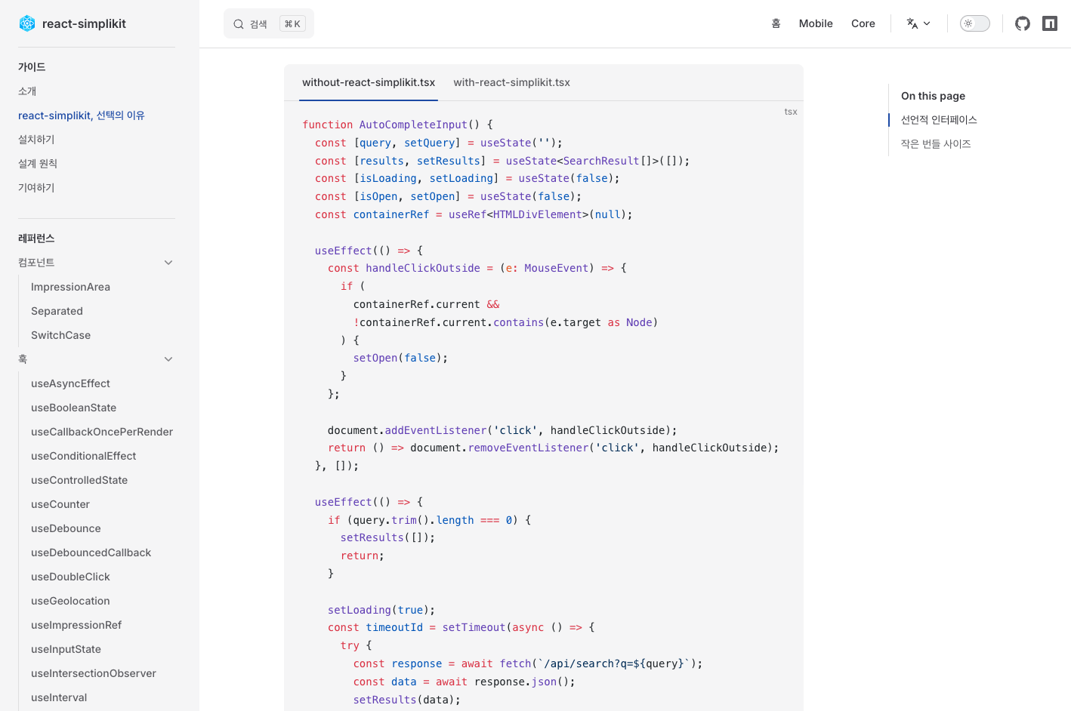Collapse the 컴포넌트 section chevron

pyautogui.click(x=168, y=263)
